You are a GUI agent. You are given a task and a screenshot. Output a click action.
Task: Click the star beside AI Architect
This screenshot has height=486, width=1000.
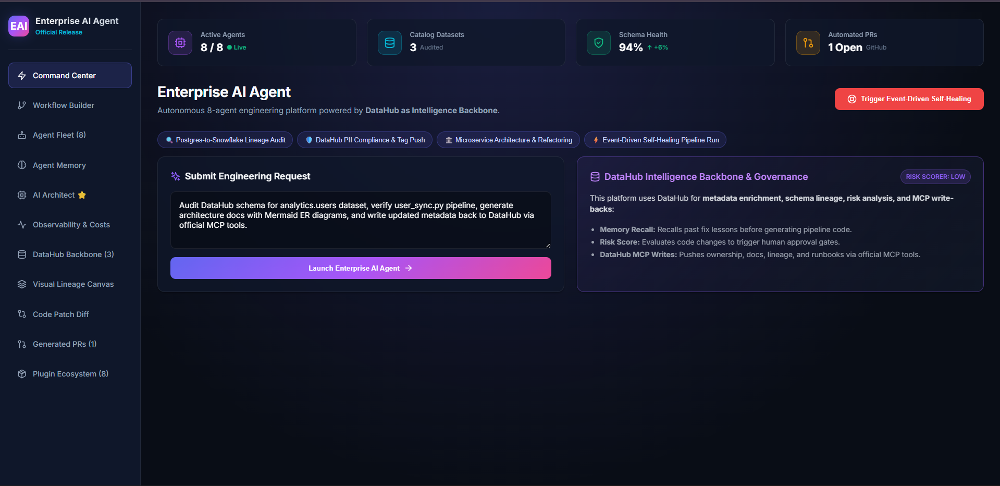[82, 195]
